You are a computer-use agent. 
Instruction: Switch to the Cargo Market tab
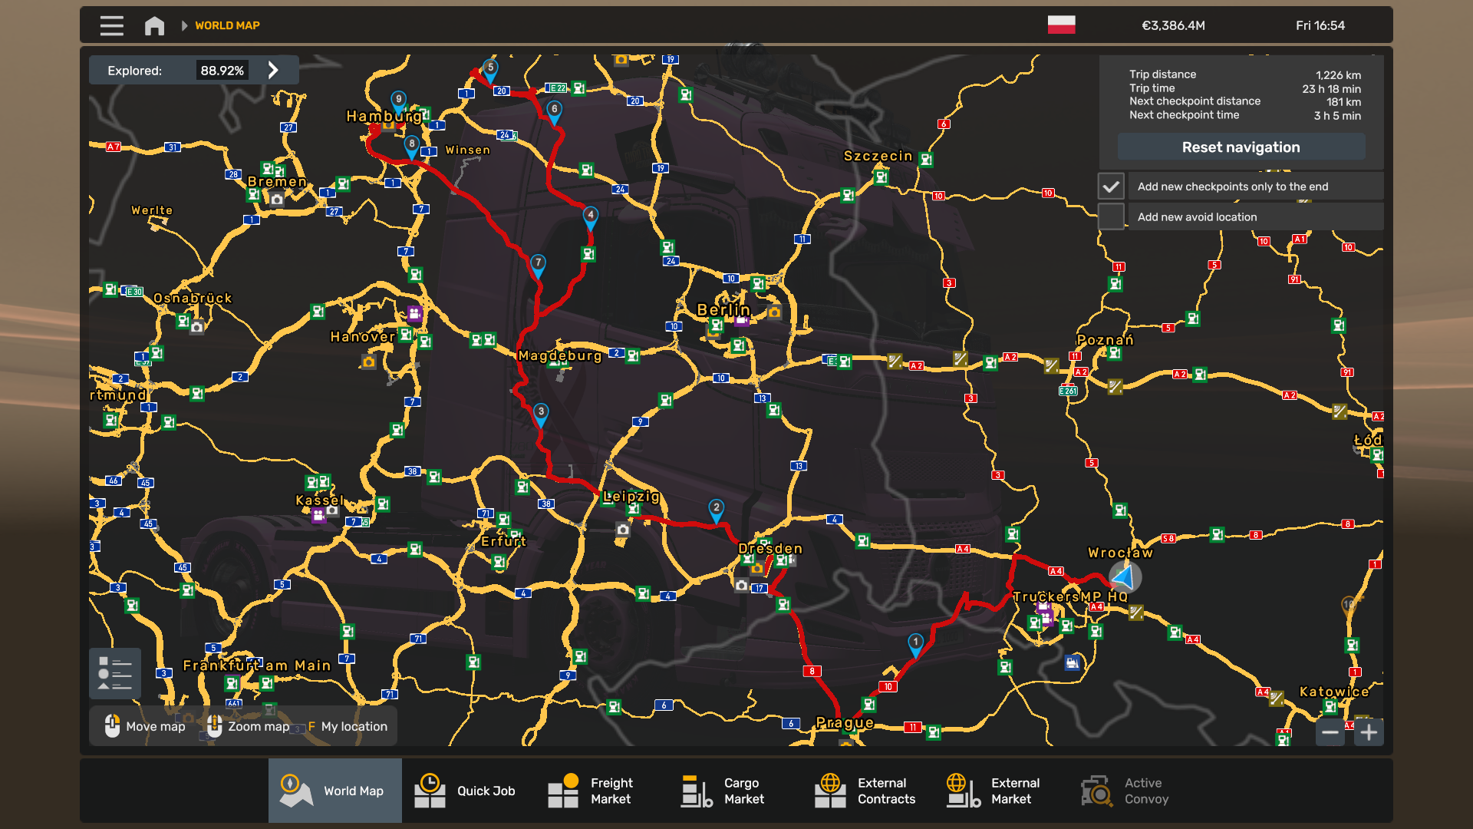coord(723,791)
